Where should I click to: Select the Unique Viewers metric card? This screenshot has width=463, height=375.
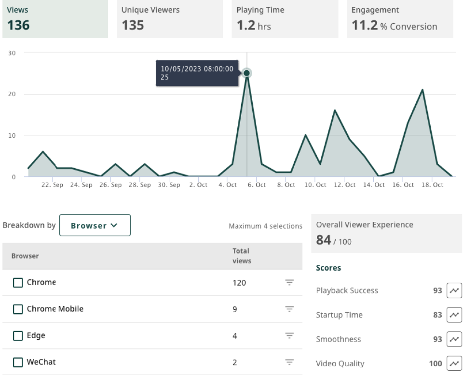(170, 19)
